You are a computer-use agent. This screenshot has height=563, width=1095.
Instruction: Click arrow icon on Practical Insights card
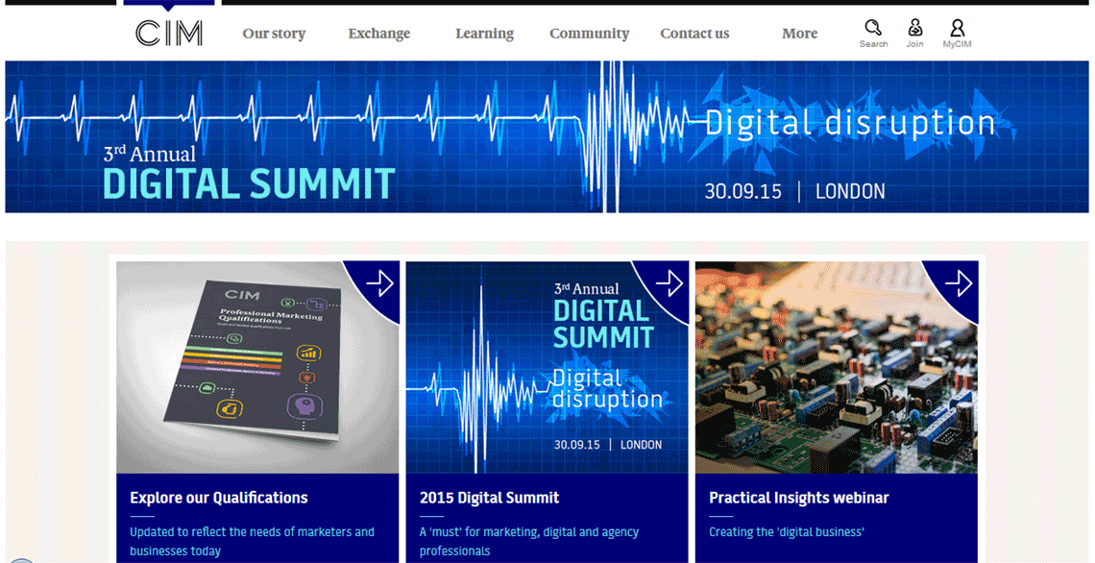point(958,283)
